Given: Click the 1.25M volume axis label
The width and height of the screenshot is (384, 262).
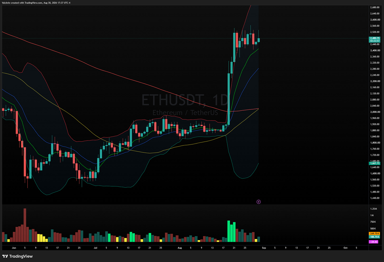Looking at the screenshot, I should (373, 209).
